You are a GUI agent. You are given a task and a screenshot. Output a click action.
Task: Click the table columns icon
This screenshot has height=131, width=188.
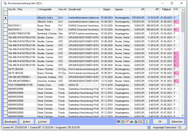[x=141, y=122]
